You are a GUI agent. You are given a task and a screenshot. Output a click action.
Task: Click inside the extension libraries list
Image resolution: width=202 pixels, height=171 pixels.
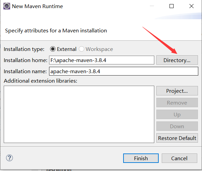tap(79, 114)
